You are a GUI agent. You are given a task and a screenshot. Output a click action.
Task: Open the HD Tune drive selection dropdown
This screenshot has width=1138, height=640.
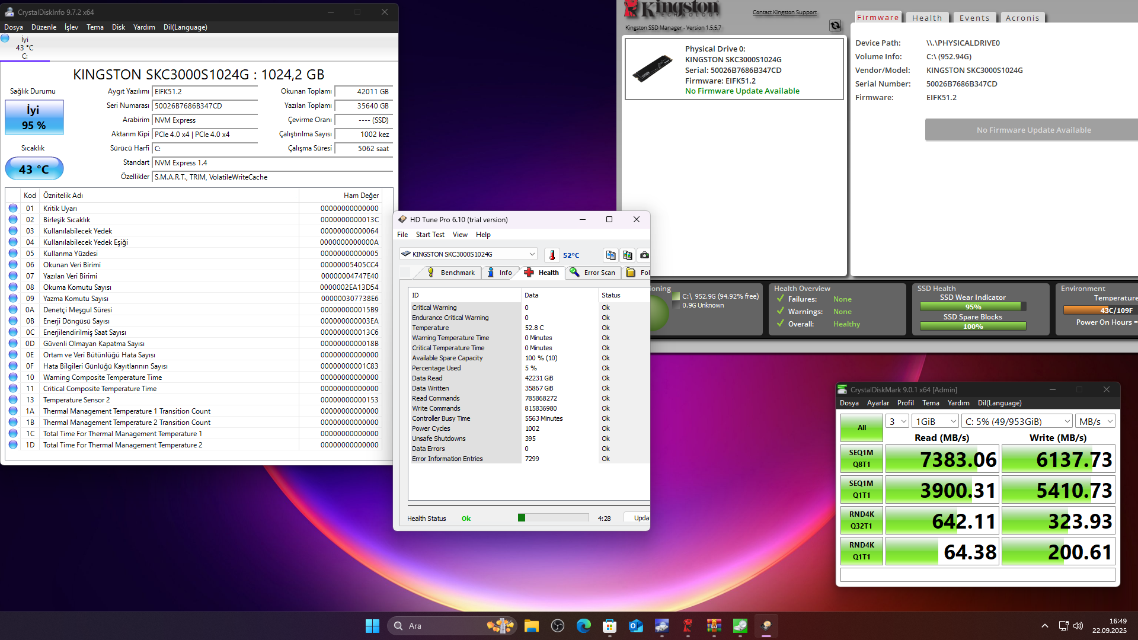(468, 254)
